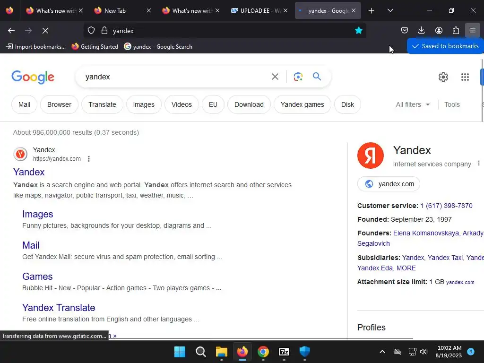
Task: Open the main Yandex result title
Action: 29,172
